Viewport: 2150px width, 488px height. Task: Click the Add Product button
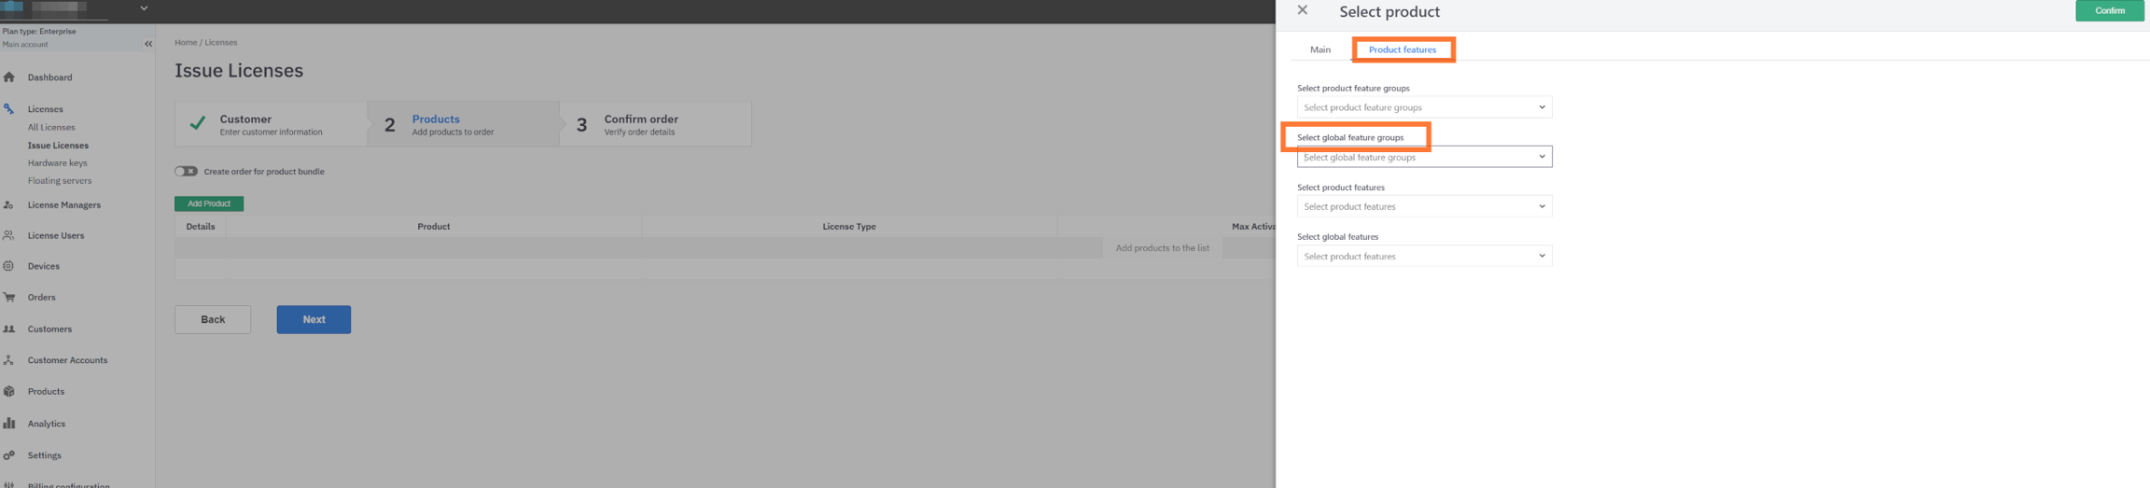(x=209, y=203)
